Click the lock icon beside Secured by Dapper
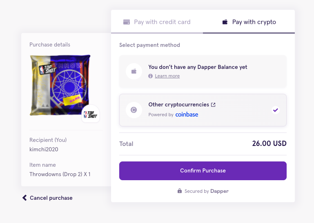Screen dimensions: 314x223 pos(180,191)
